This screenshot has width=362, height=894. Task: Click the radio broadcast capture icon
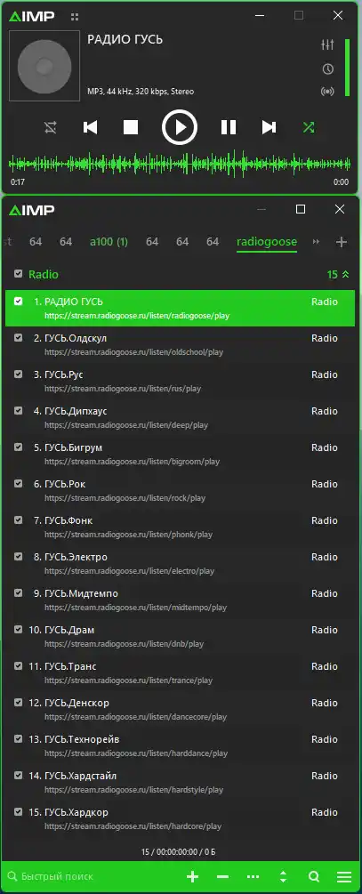click(327, 92)
